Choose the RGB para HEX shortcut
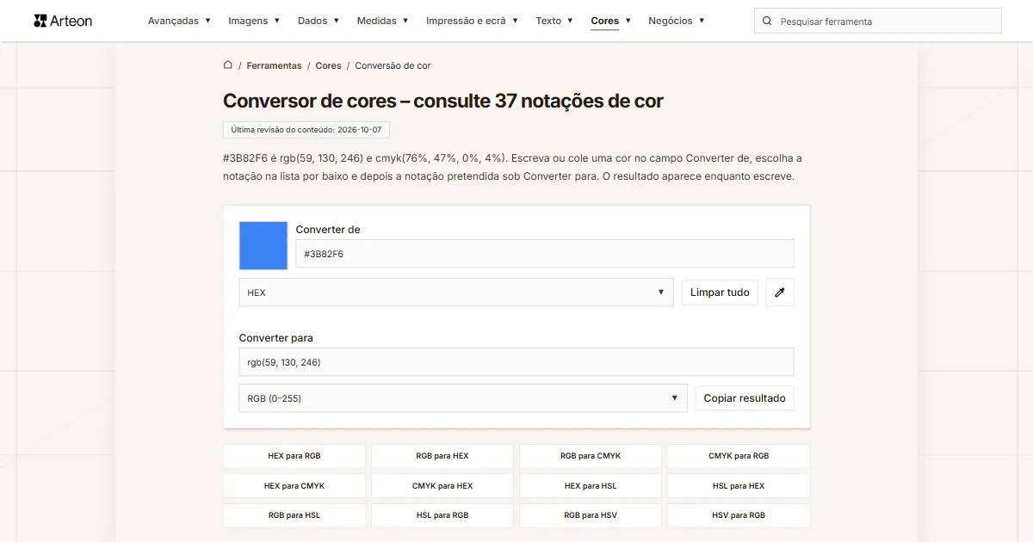 pyautogui.click(x=442, y=456)
